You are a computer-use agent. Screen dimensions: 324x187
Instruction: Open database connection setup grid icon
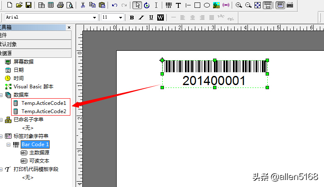tap(51, 5)
